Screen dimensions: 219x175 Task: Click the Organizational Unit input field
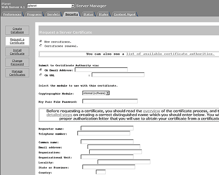[107, 157]
